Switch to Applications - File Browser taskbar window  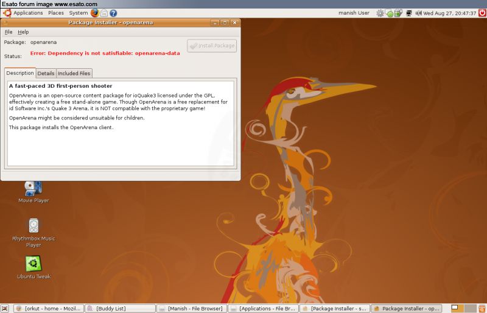point(263,308)
